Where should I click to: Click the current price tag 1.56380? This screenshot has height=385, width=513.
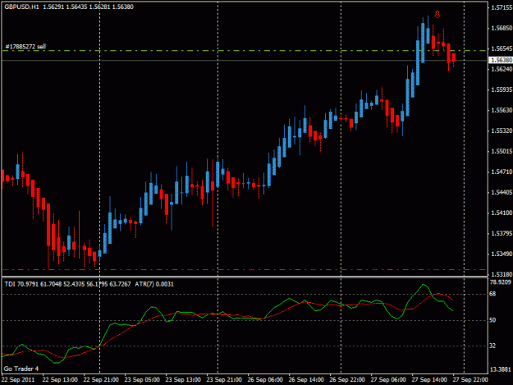tap(501, 60)
